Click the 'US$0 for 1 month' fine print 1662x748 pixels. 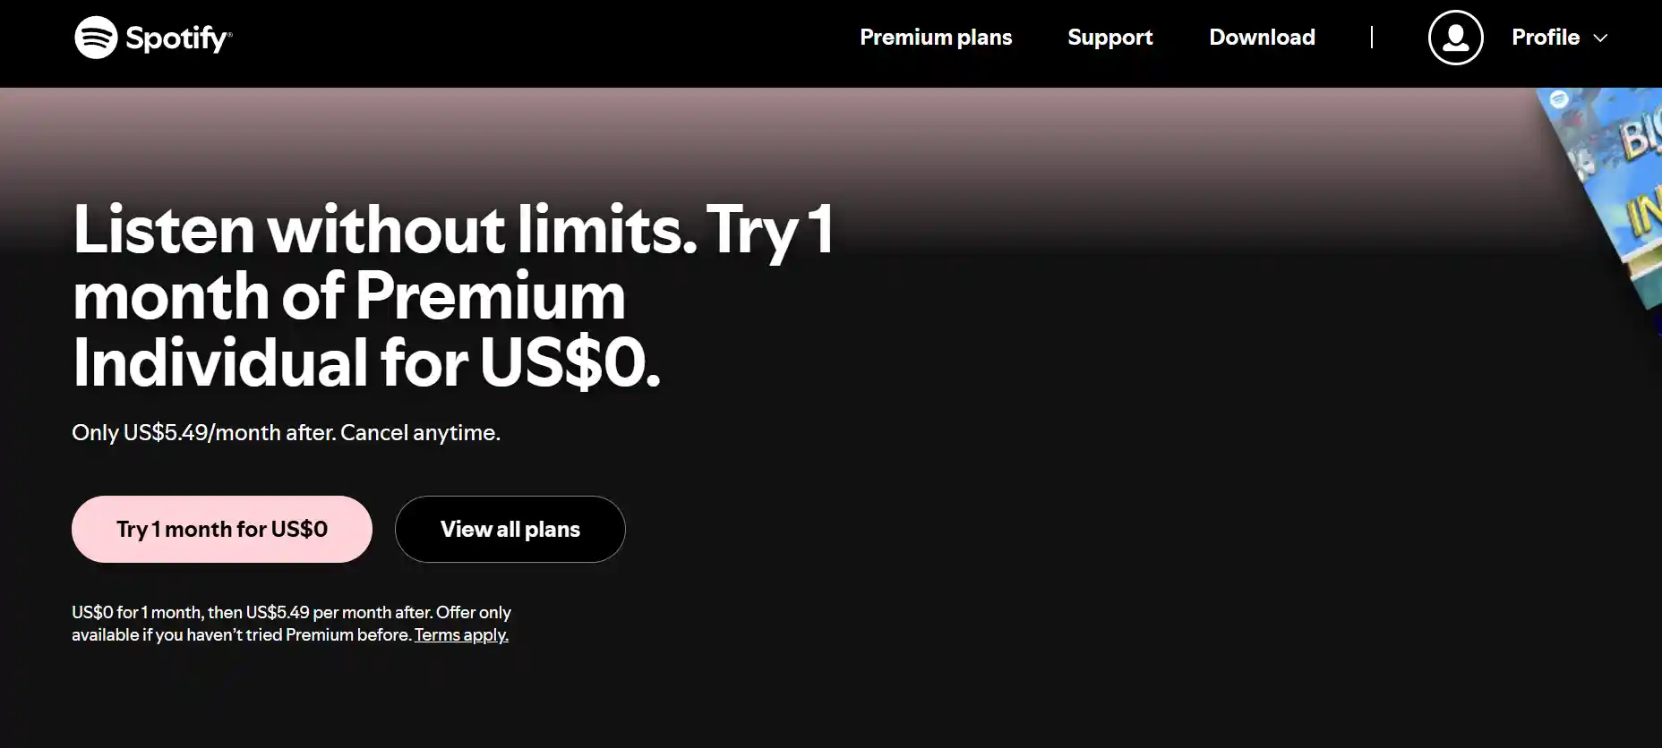[291, 624]
